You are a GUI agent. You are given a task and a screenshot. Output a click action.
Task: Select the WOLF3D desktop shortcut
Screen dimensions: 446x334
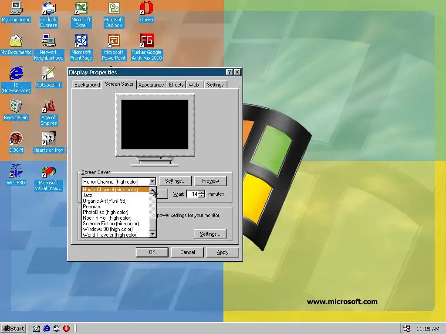(16, 175)
